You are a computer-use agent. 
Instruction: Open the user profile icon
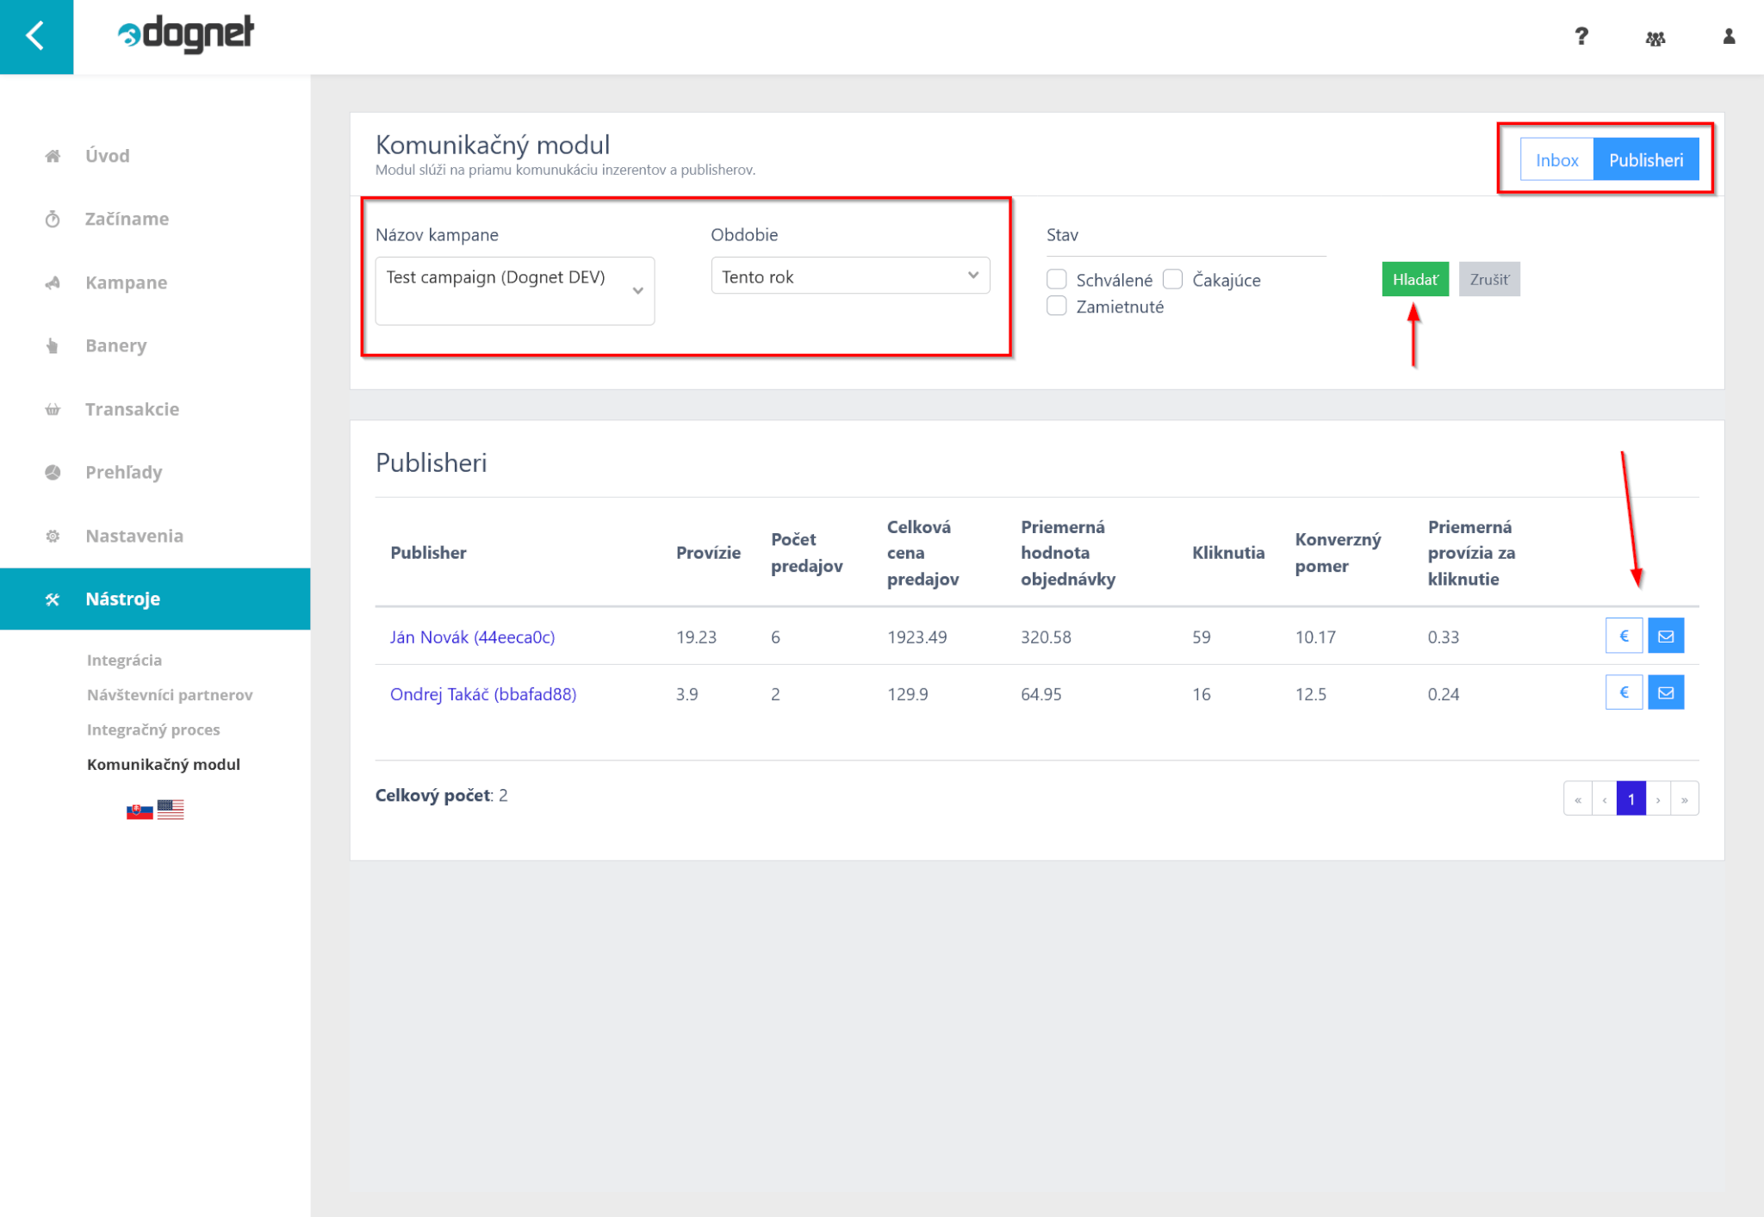pyautogui.click(x=1728, y=36)
